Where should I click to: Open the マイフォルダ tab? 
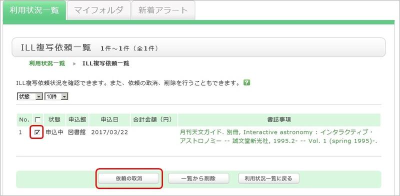tap(98, 10)
